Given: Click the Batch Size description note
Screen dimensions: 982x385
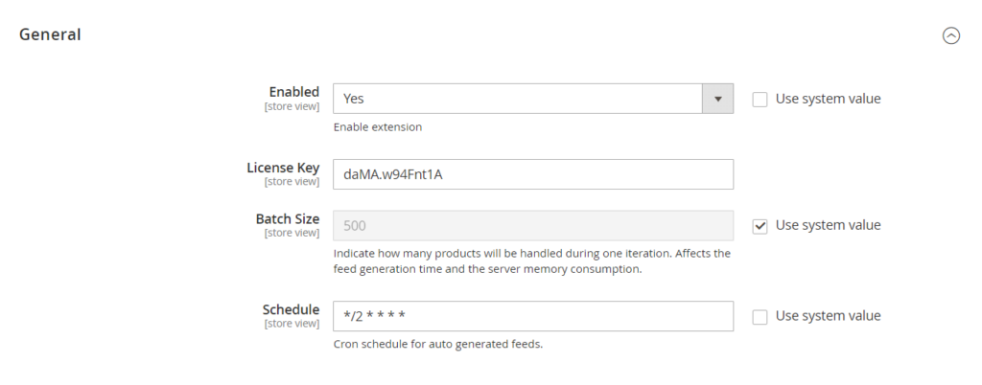Looking at the screenshot, I should point(531,261).
